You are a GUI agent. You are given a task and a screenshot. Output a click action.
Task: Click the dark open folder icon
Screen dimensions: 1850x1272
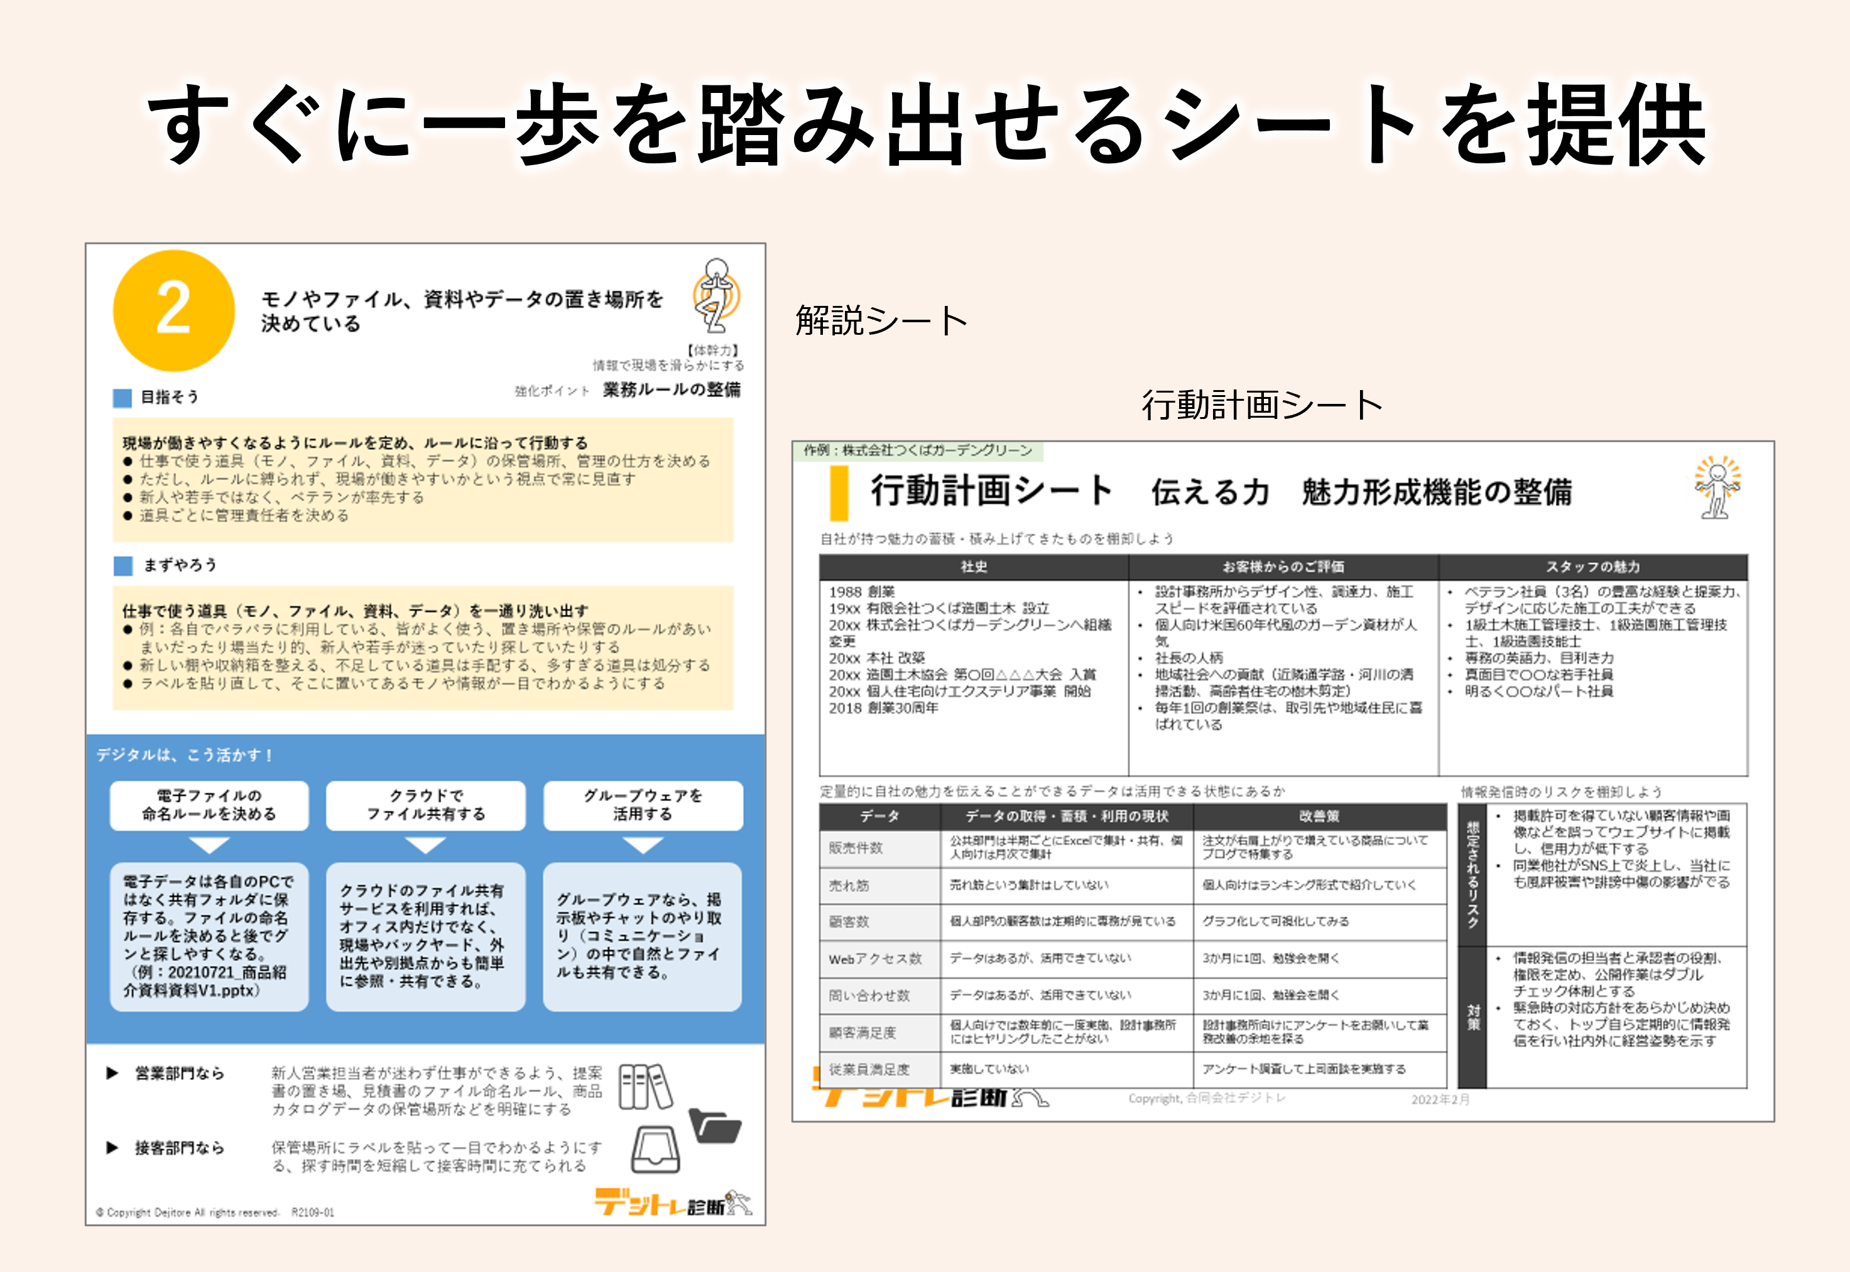tap(714, 1126)
